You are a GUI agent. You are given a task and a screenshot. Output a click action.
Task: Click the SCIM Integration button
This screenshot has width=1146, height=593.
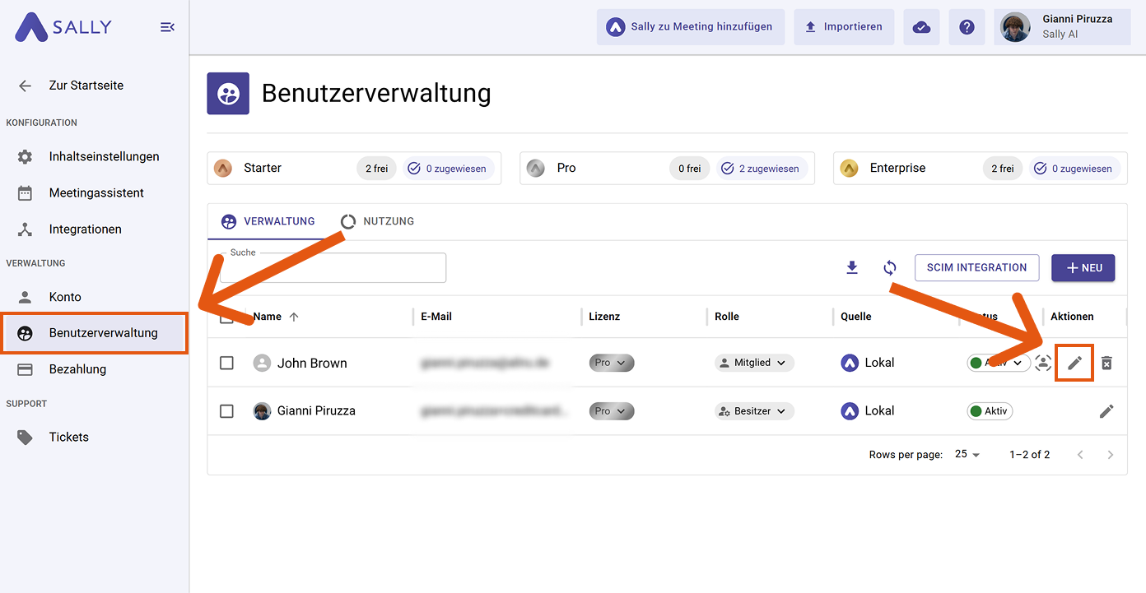(976, 267)
